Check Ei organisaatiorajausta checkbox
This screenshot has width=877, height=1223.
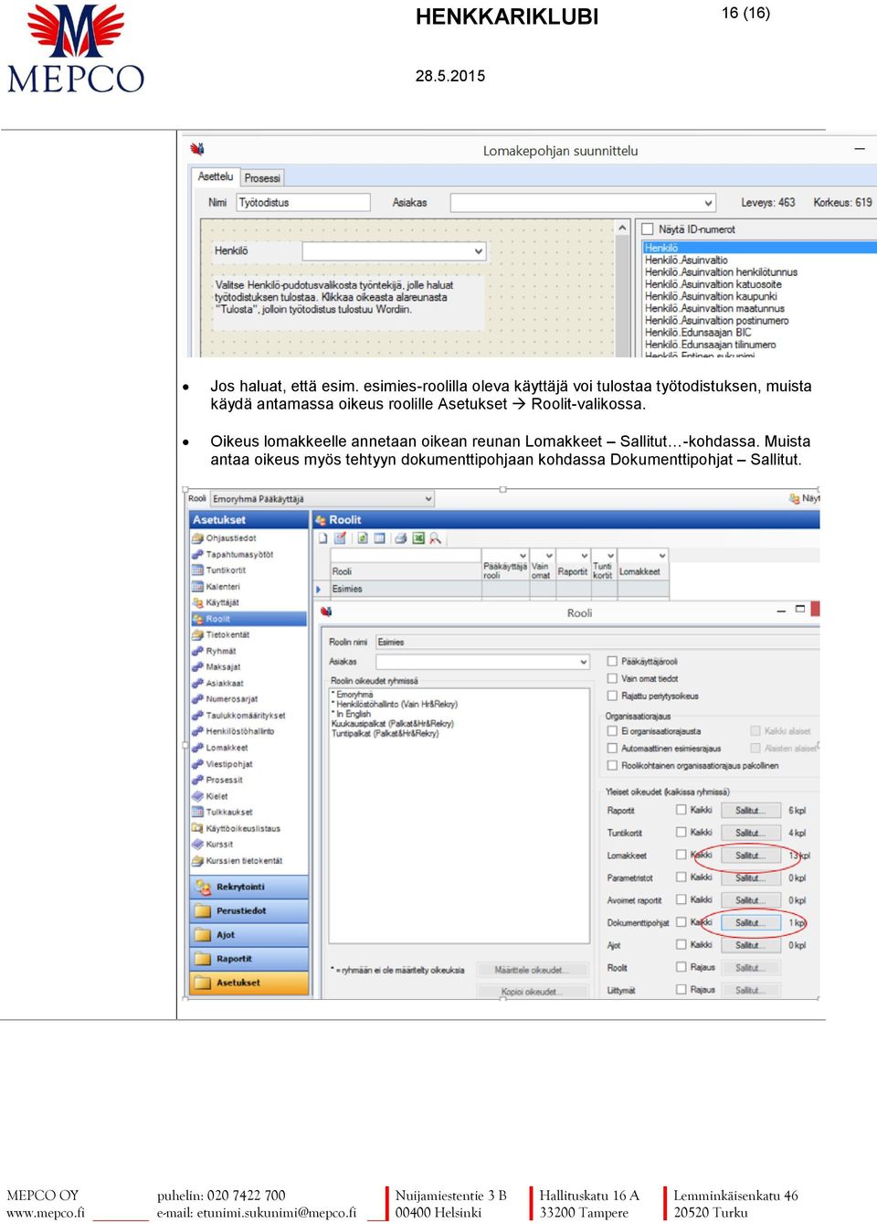coord(612,731)
